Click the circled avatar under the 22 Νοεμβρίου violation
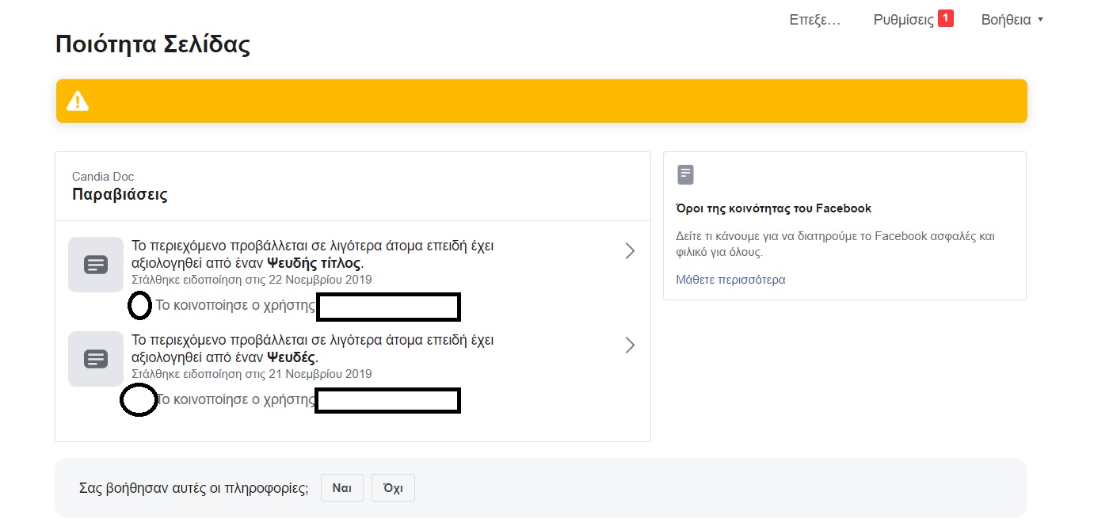The image size is (1113, 519). pyautogui.click(x=139, y=305)
